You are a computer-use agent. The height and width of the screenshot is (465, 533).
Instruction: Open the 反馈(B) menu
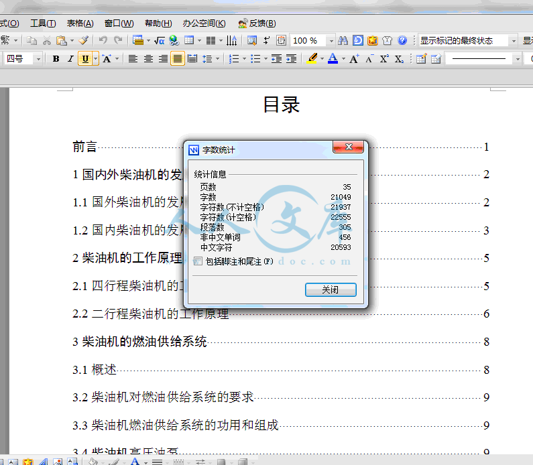tap(257, 23)
